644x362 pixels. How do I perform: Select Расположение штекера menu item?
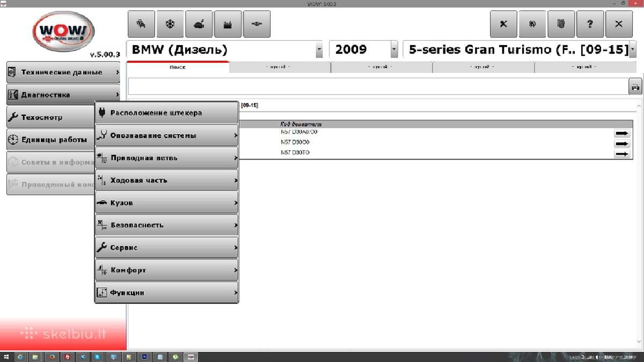(x=167, y=113)
